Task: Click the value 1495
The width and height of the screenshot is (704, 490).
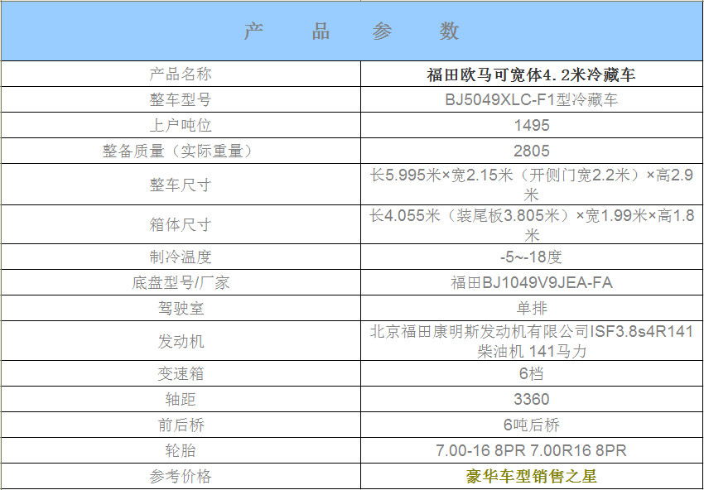Action: (531, 125)
